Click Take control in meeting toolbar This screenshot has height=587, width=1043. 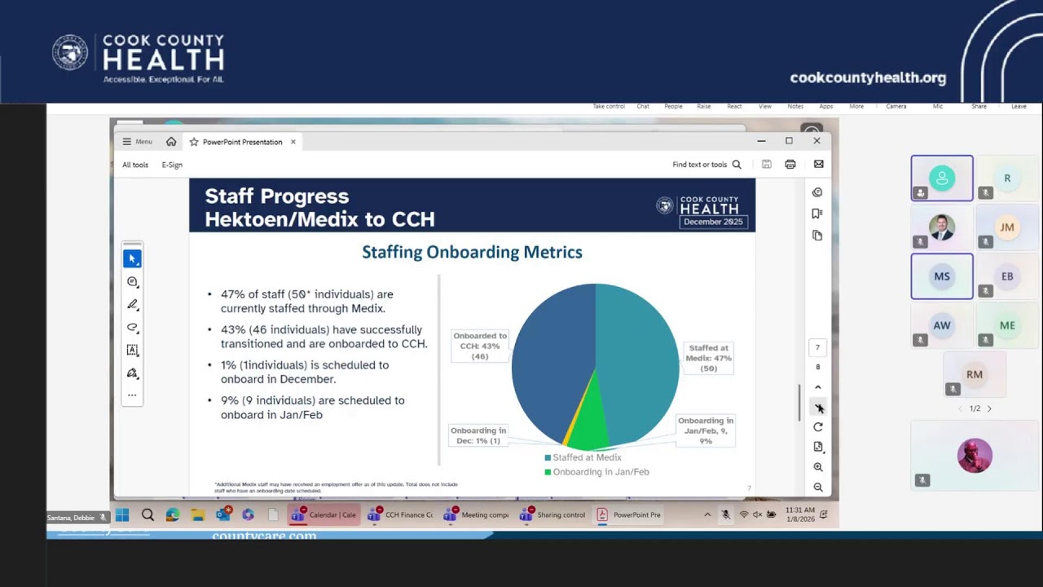pos(609,106)
